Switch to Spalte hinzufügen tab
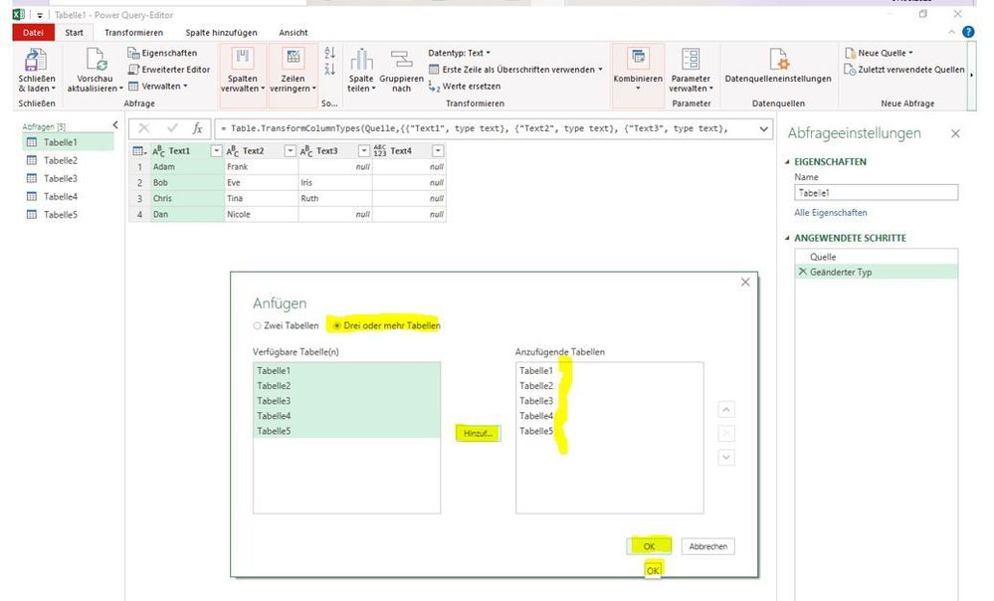The width and height of the screenshot is (994, 601). tap(221, 32)
